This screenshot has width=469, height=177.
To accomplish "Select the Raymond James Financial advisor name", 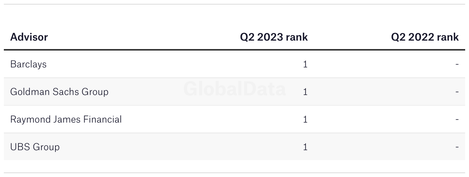I will tap(66, 119).
